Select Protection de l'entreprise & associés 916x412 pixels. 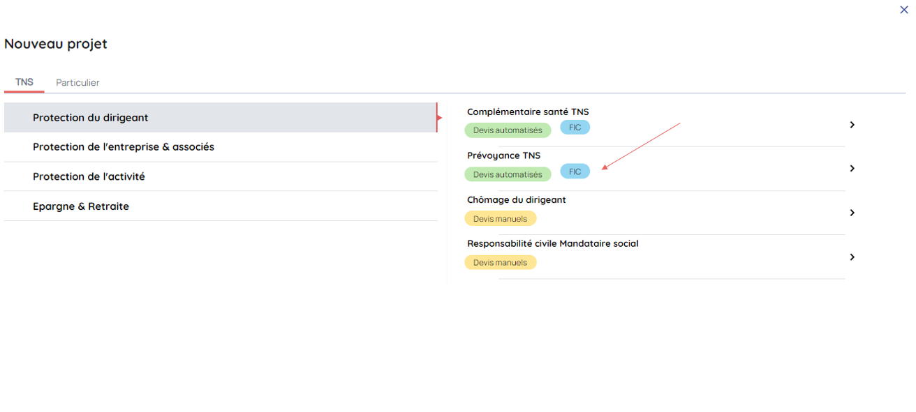coord(124,147)
